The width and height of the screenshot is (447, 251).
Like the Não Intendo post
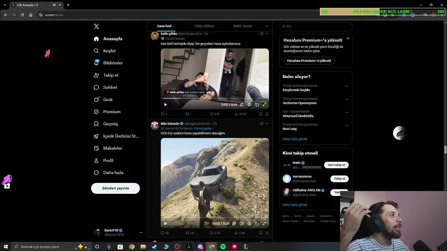pyautogui.click(x=215, y=233)
